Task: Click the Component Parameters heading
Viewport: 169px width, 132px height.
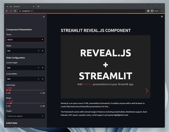Action: pyautogui.click(x=19, y=30)
